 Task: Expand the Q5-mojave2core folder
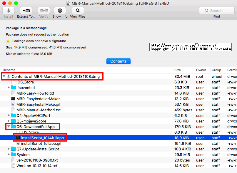click(9, 121)
